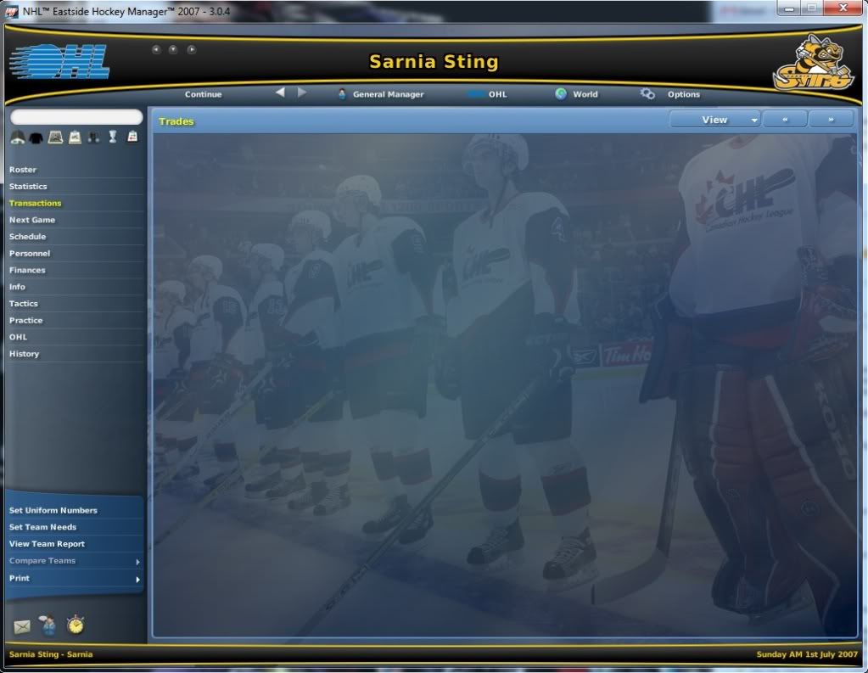Open the OHL top menu
Screen dimensions: 868x673
pos(487,94)
